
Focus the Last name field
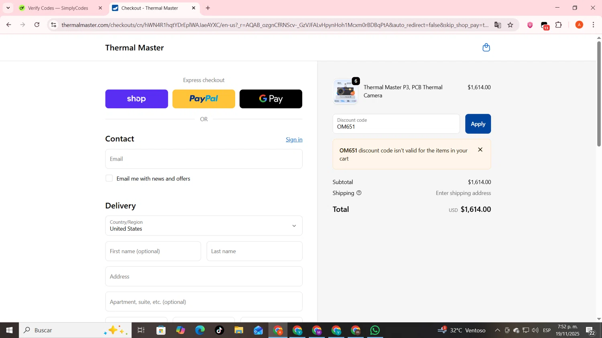pyautogui.click(x=254, y=251)
